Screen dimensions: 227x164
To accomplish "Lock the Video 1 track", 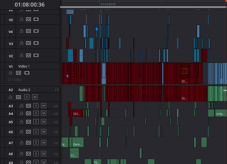I will 10,73.
